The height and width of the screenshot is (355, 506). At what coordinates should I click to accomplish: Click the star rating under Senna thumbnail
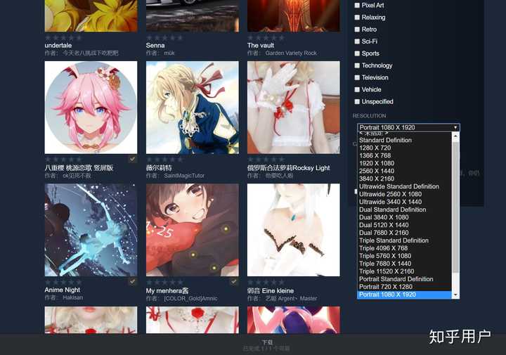(x=164, y=38)
